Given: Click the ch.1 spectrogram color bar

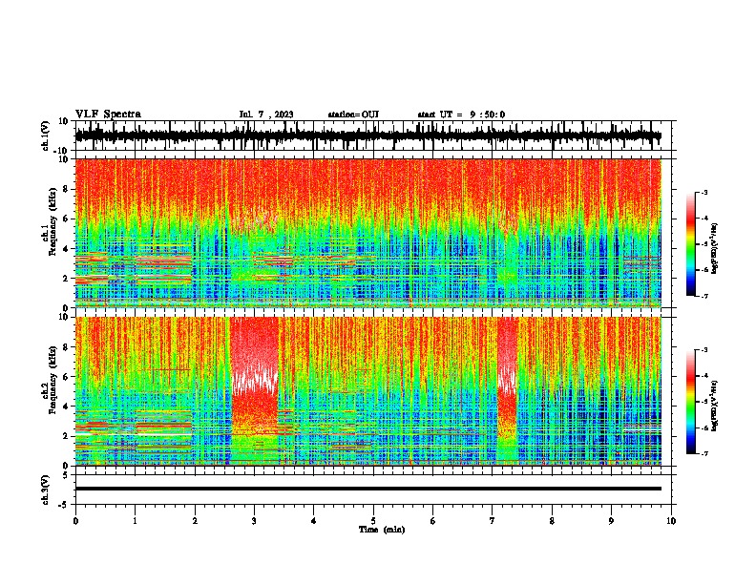Looking at the screenshot, I should 691,244.
